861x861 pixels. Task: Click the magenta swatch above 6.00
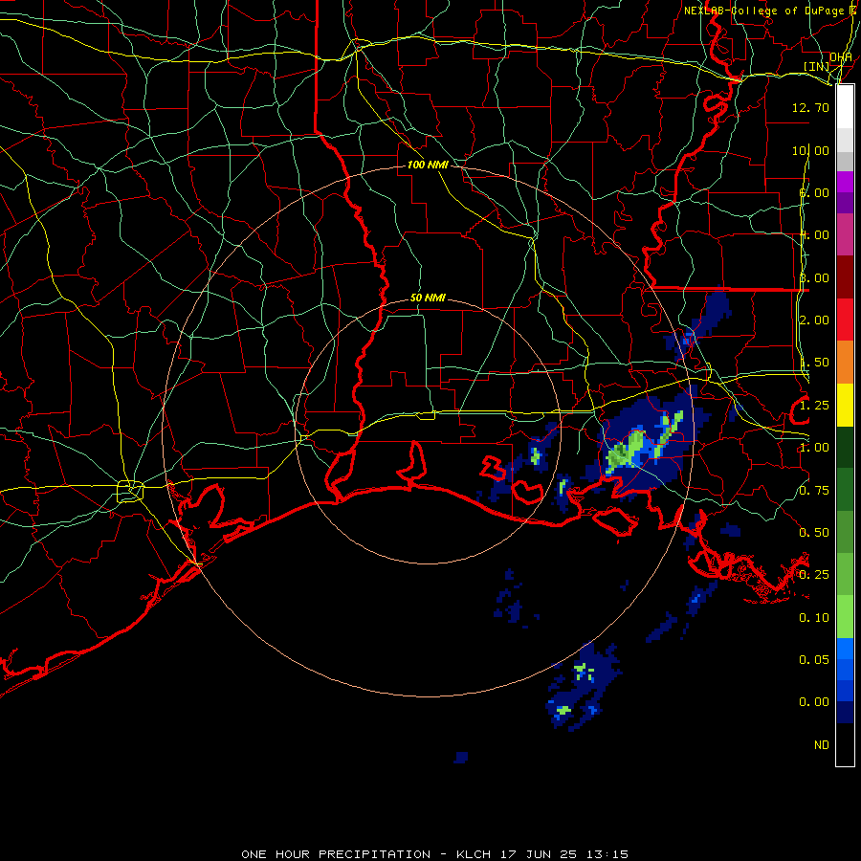coord(845,182)
